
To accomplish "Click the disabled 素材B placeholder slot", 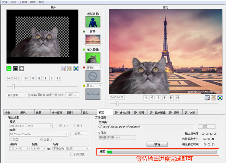I will [93, 76].
